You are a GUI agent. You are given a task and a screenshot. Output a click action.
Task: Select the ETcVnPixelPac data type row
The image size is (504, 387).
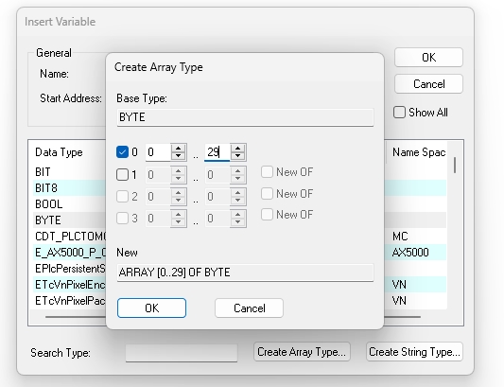tap(69, 301)
